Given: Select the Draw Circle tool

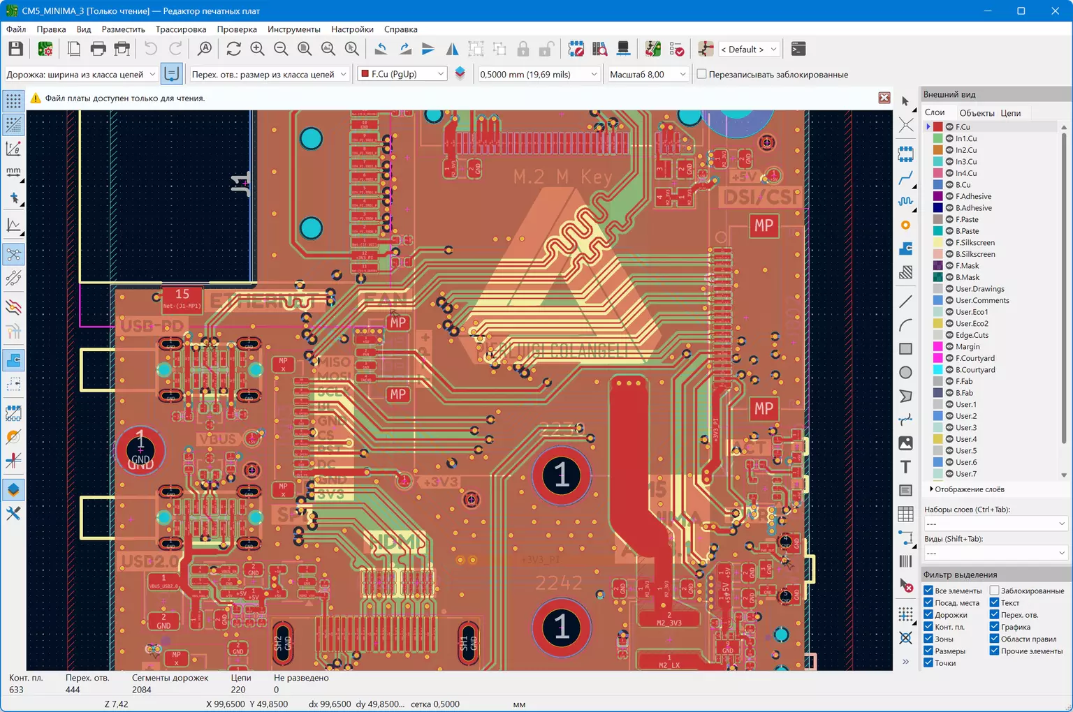Looking at the screenshot, I should (x=905, y=373).
